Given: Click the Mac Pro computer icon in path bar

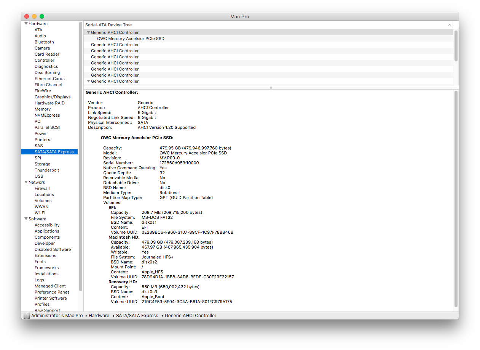Looking at the screenshot, I should (26, 316).
